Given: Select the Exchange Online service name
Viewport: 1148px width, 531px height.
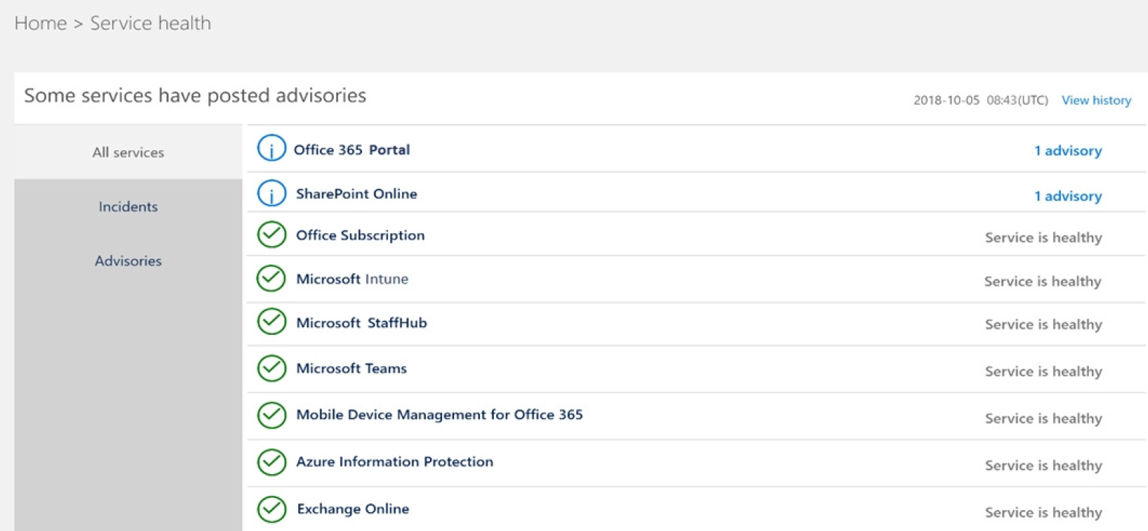Looking at the screenshot, I should coord(353,509).
